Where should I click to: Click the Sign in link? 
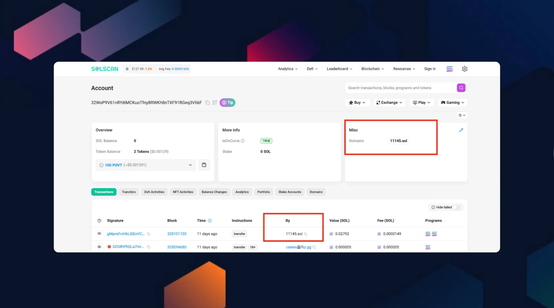pos(430,69)
